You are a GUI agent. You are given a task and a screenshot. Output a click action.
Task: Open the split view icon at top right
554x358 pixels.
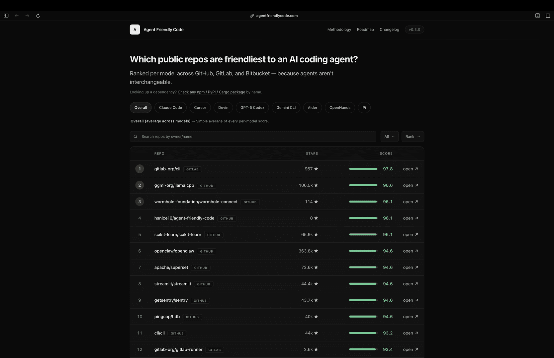pos(548,16)
